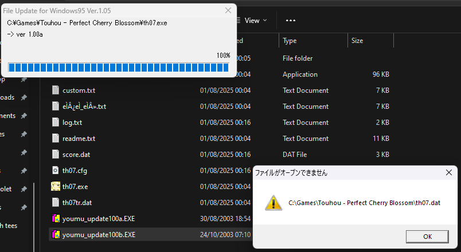Click the th07.exe file name
Viewport: 461px width, 252px height.
(75, 187)
